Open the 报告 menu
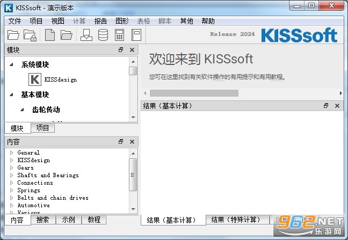This screenshot has width=348, height=240. click(x=100, y=21)
